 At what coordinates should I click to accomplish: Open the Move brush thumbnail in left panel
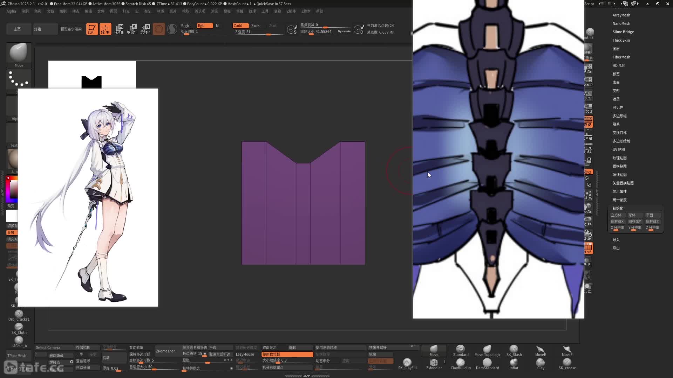coord(19,55)
